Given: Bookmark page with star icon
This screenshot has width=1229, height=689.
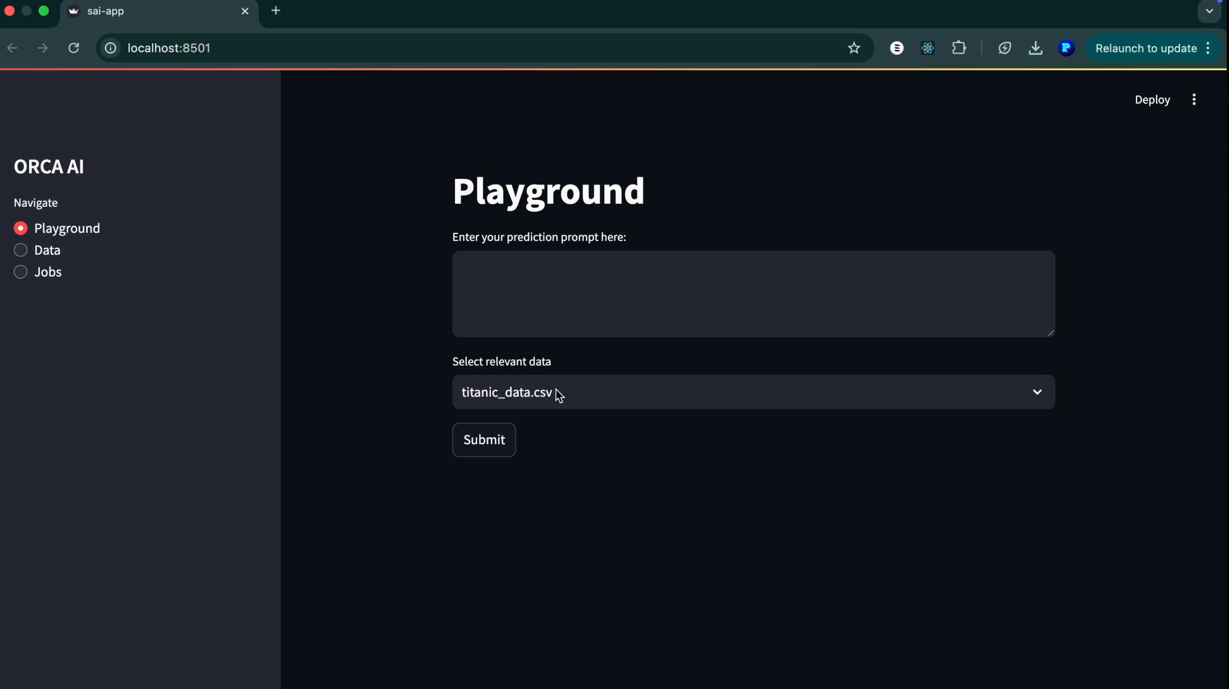Looking at the screenshot, I should pos(853,48).
